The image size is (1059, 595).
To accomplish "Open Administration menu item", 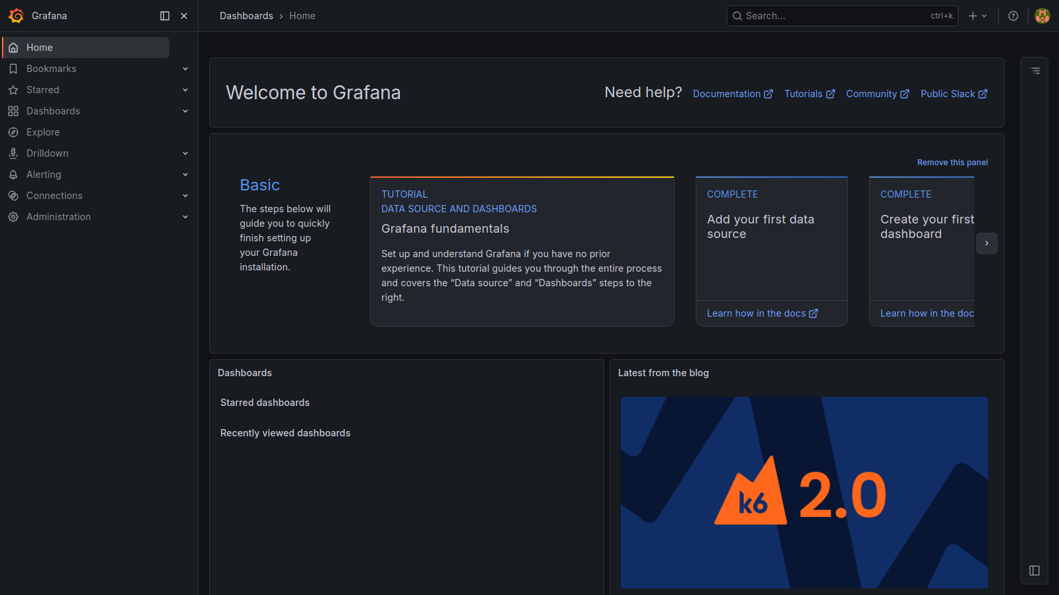I will click(59, 217).
